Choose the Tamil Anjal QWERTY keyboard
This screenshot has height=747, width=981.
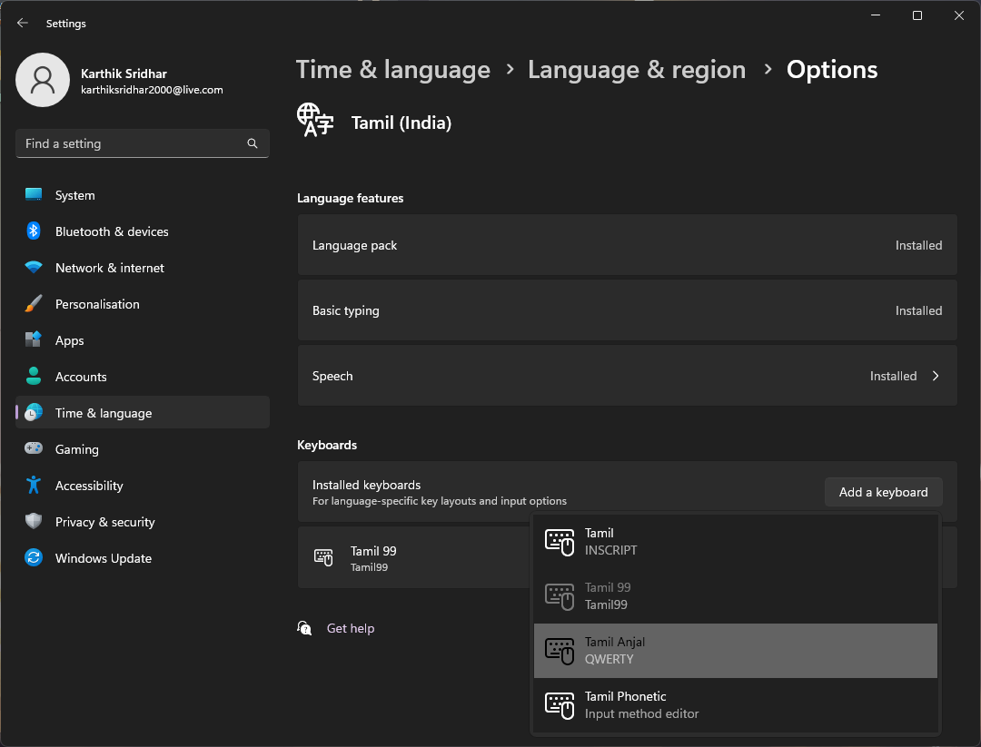point(736,650)
